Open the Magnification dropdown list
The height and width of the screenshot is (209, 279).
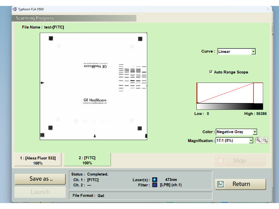251,141
